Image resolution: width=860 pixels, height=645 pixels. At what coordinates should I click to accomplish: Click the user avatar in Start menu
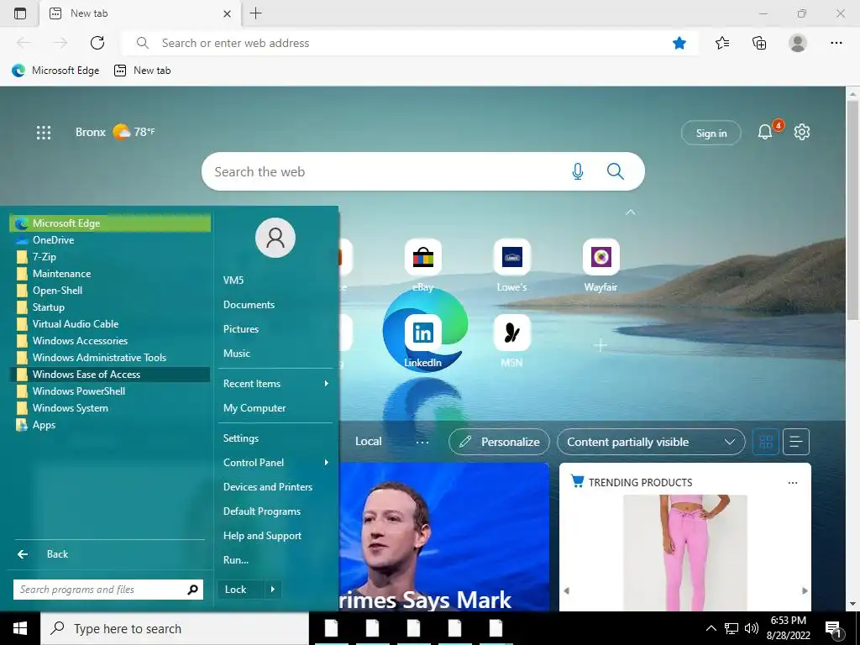pyautogui.click(x=275, y=238)
